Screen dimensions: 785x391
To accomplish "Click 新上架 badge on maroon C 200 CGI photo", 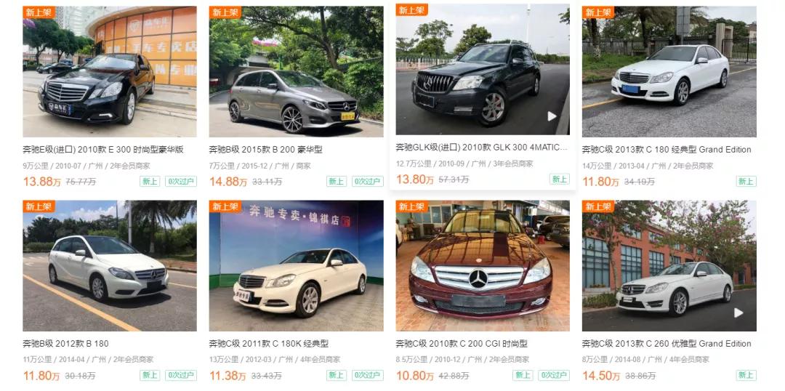I will point(412,206).
